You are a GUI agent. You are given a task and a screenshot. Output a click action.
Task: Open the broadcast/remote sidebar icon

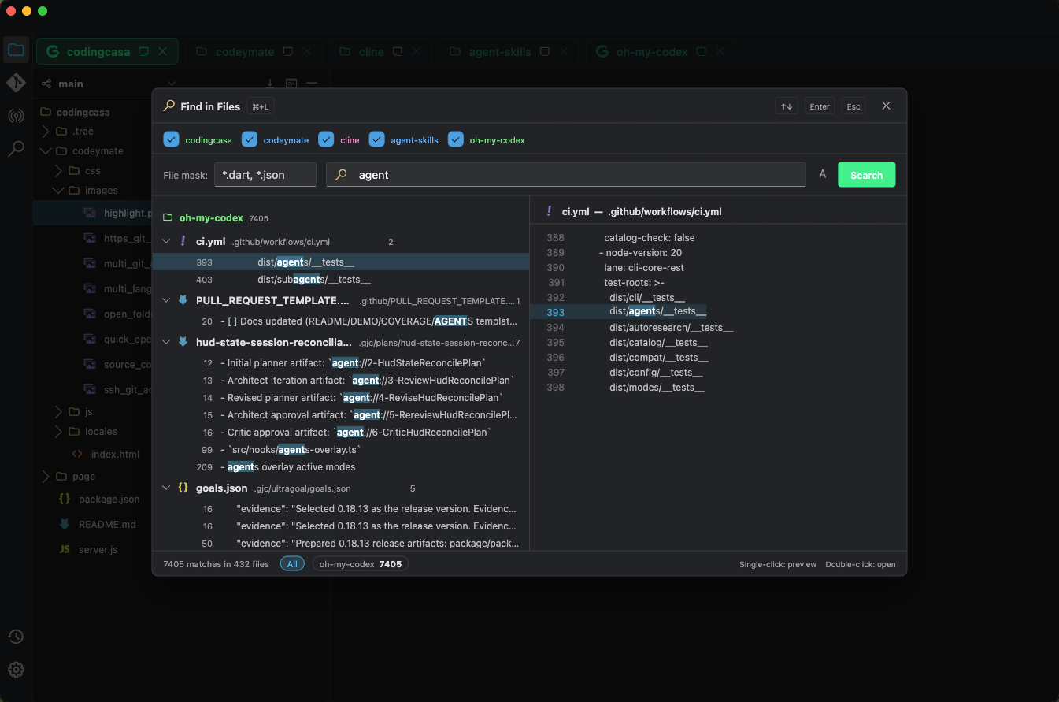(x=16, y=117)
